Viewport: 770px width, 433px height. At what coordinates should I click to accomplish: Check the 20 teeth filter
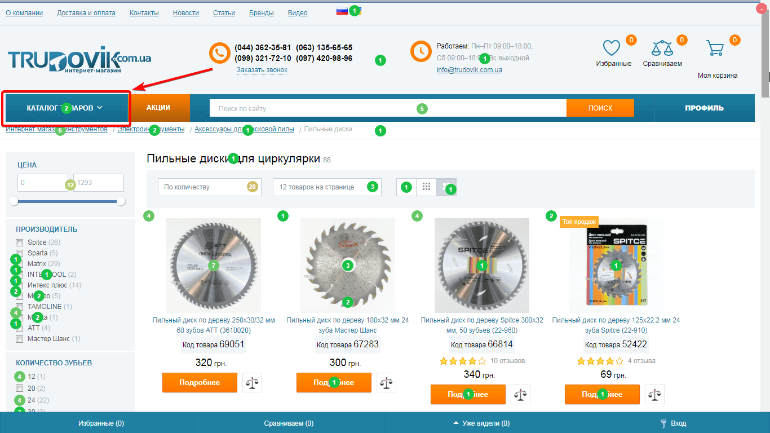click(20, 388)
